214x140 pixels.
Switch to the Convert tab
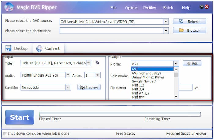coord(48,48)
